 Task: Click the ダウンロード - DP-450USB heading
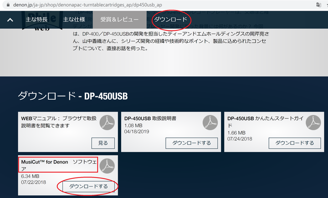coord(73,96)
